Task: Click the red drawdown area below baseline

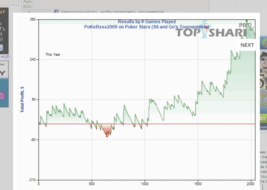Action: [x=107, y=130]
